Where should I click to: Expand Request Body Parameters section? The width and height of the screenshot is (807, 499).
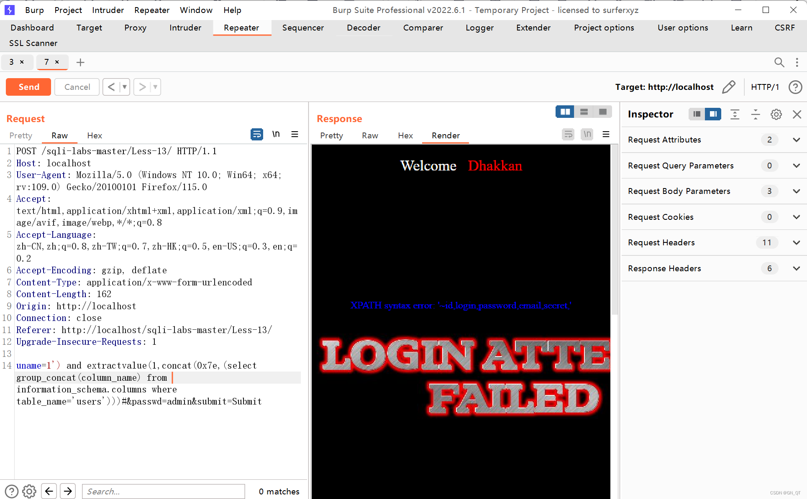[796, 191]
